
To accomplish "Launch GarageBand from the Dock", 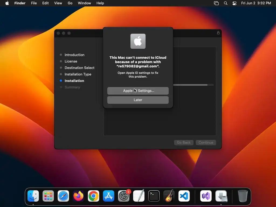I will [169, 196].
